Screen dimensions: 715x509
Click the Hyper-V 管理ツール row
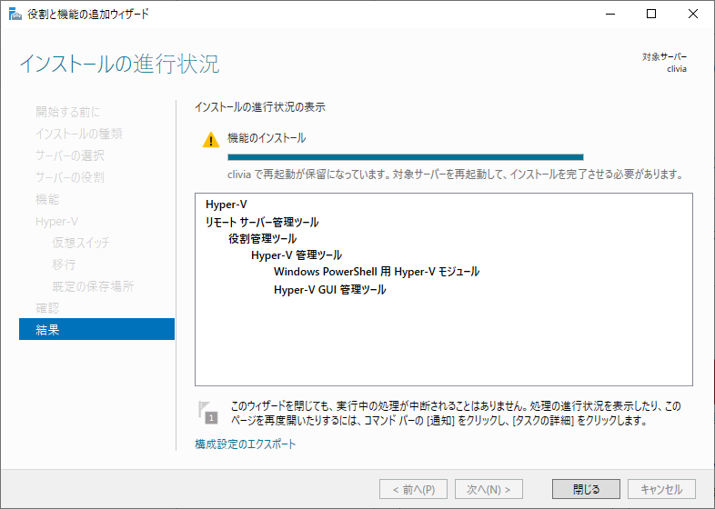pos(297,255)
